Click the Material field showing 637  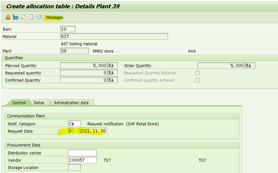pyautogui.click(x=114, y=37)
